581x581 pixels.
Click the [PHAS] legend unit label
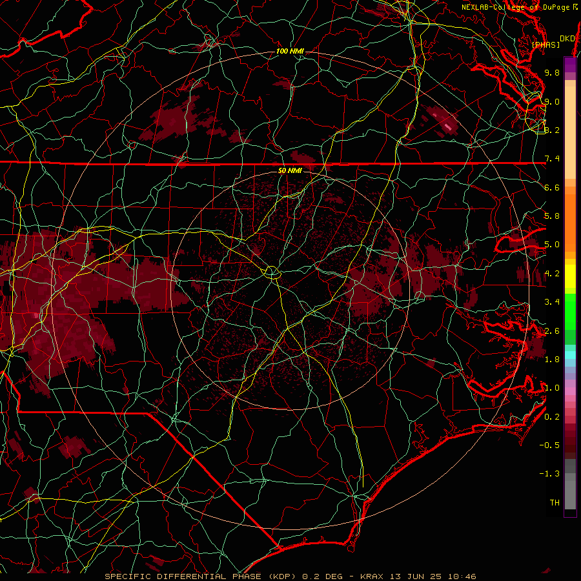pos(545,45)
